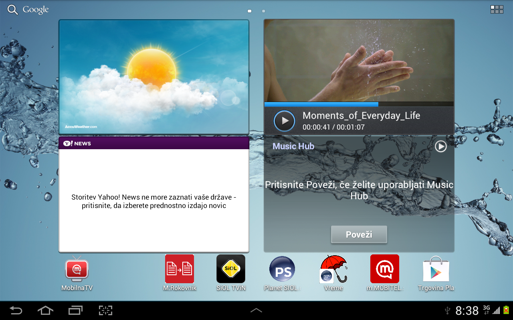
Task: Tap the battery status icon
Action: pos(506,310)
